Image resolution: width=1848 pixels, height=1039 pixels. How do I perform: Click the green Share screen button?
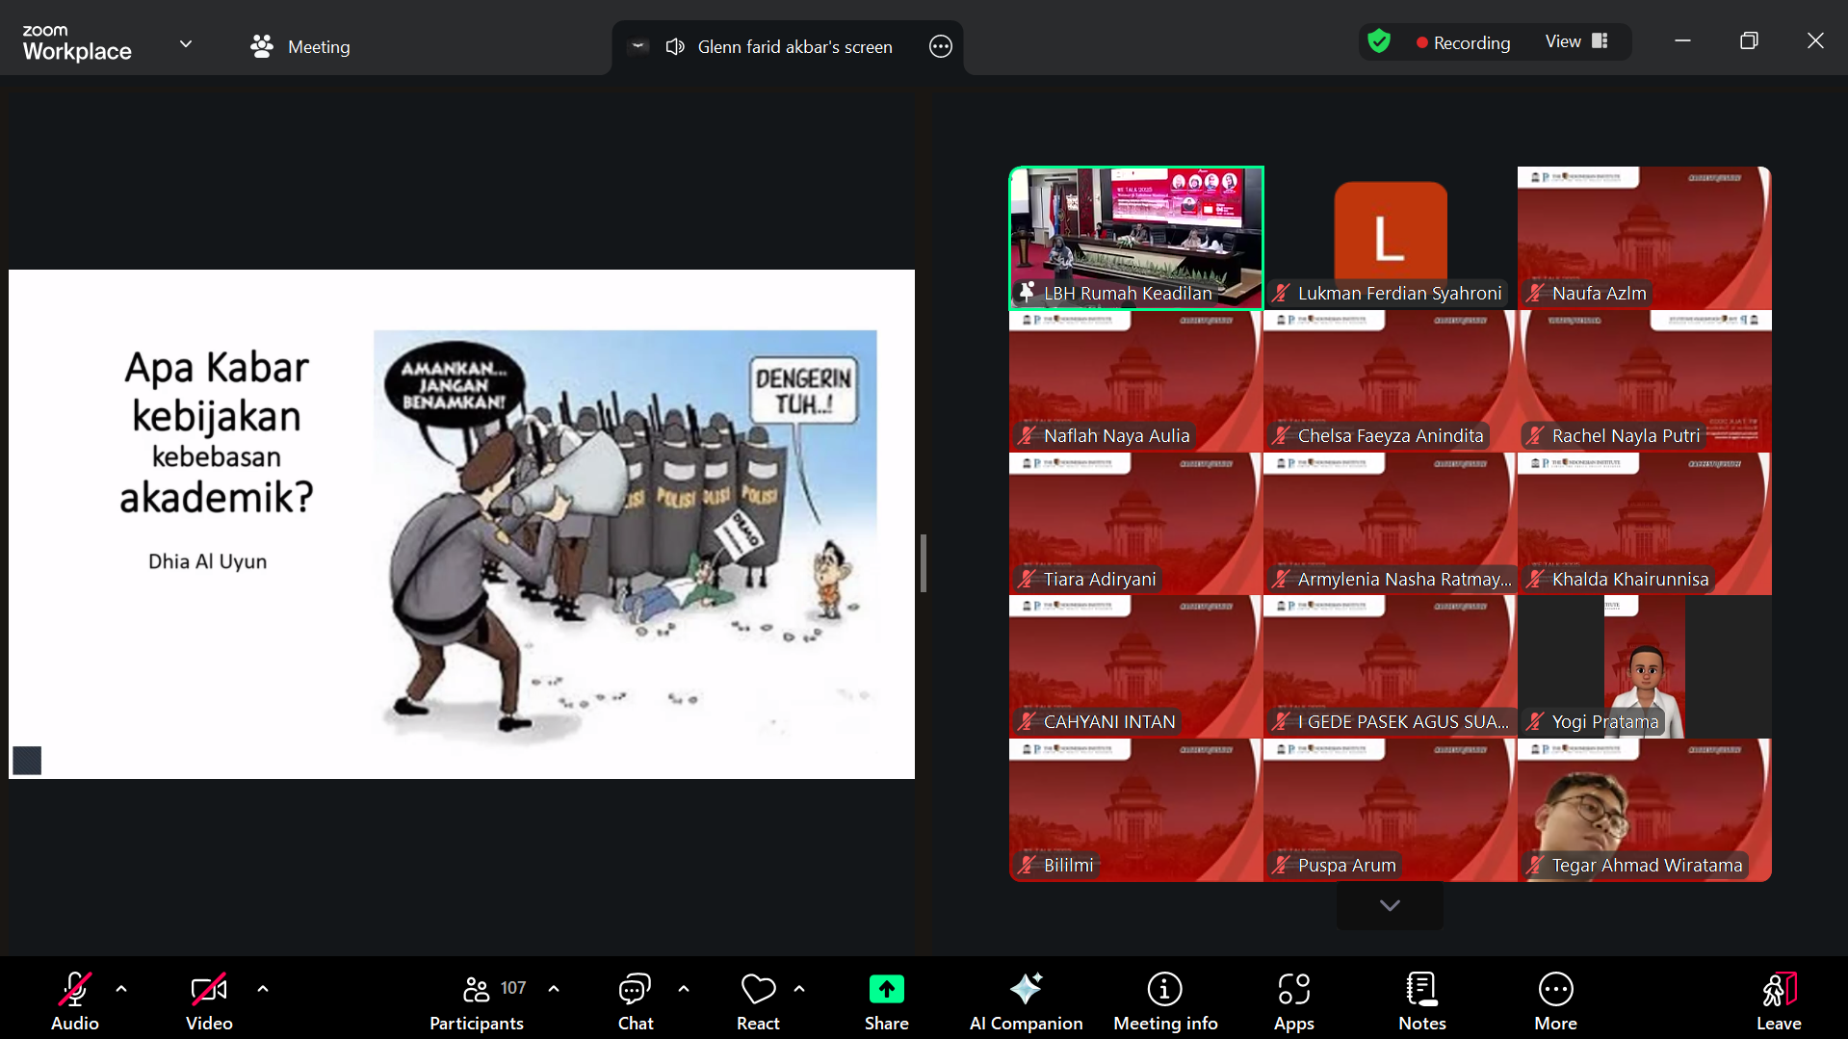(886, 1000)
